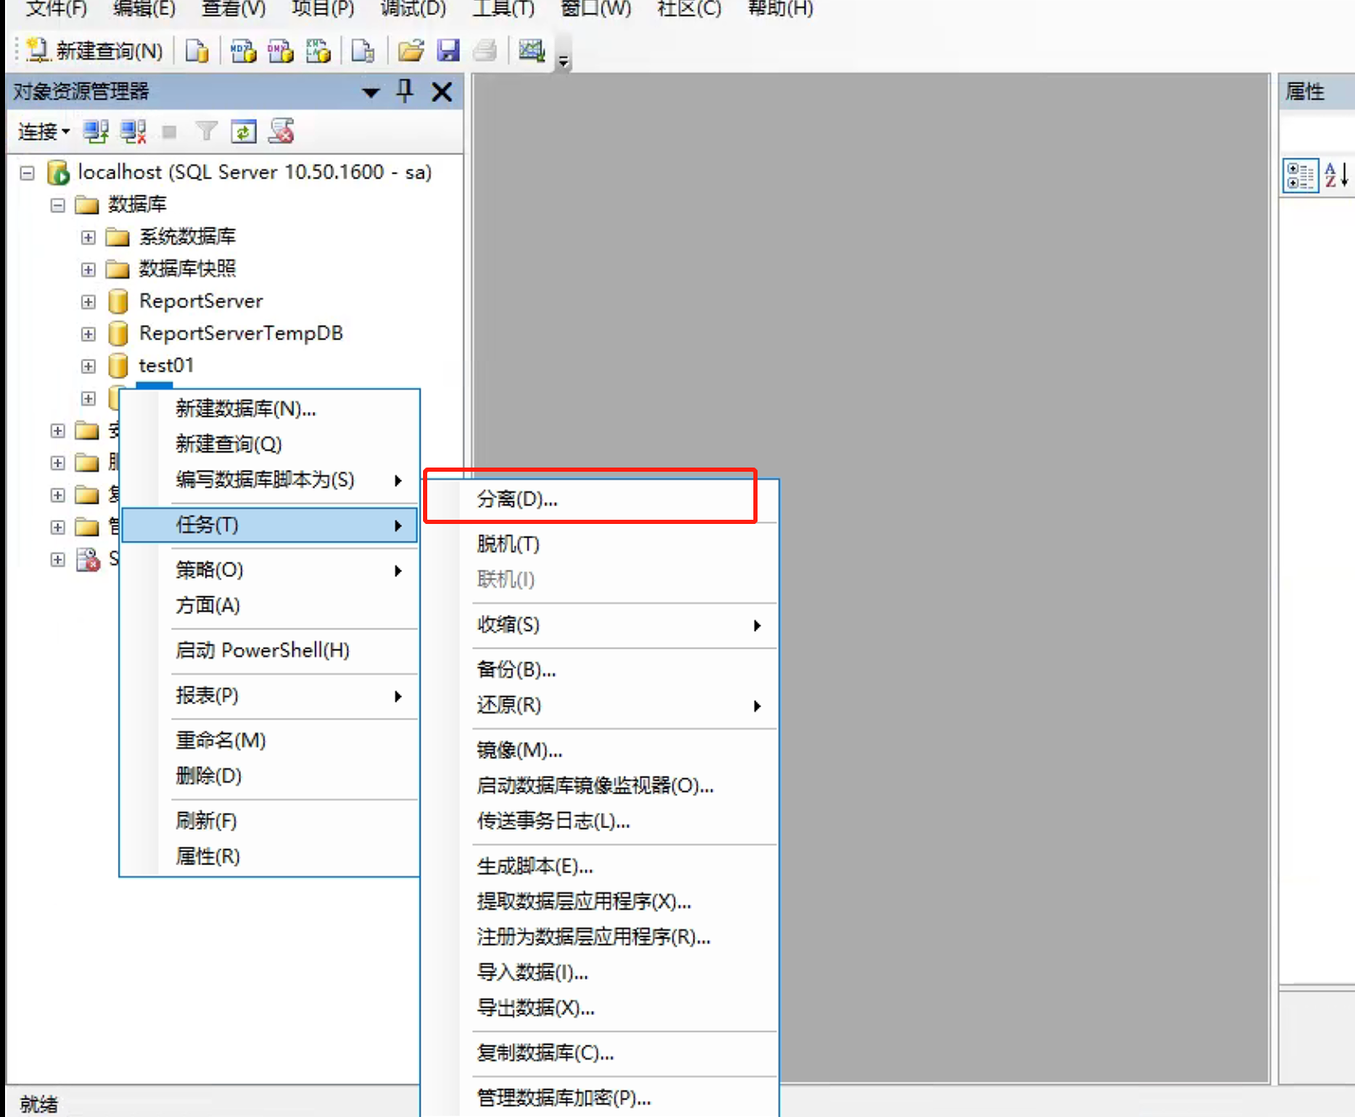Click the connect Object Explorer icon

(96, 131)
